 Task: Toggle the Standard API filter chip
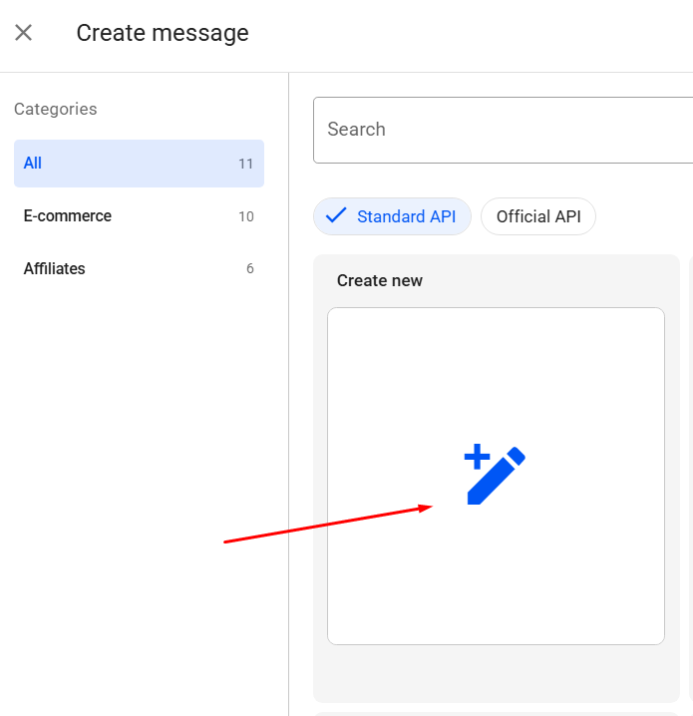[x=392, y=216]
